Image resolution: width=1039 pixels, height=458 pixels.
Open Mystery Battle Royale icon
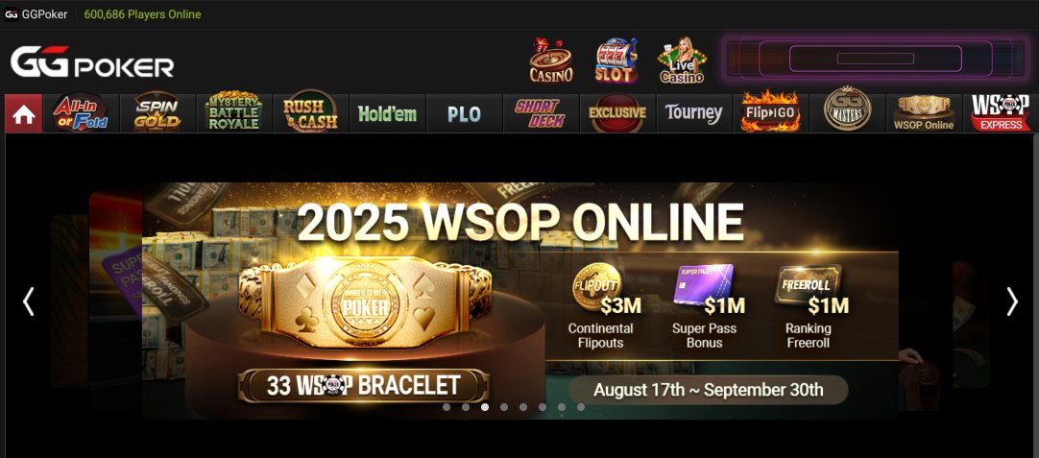234,113
